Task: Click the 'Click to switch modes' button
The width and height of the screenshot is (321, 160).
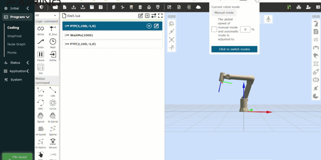Action: [234, 49]
